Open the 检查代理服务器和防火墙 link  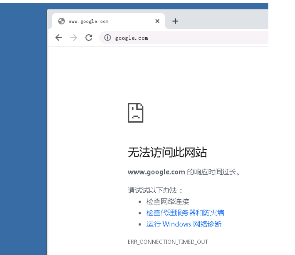(185, 213)
